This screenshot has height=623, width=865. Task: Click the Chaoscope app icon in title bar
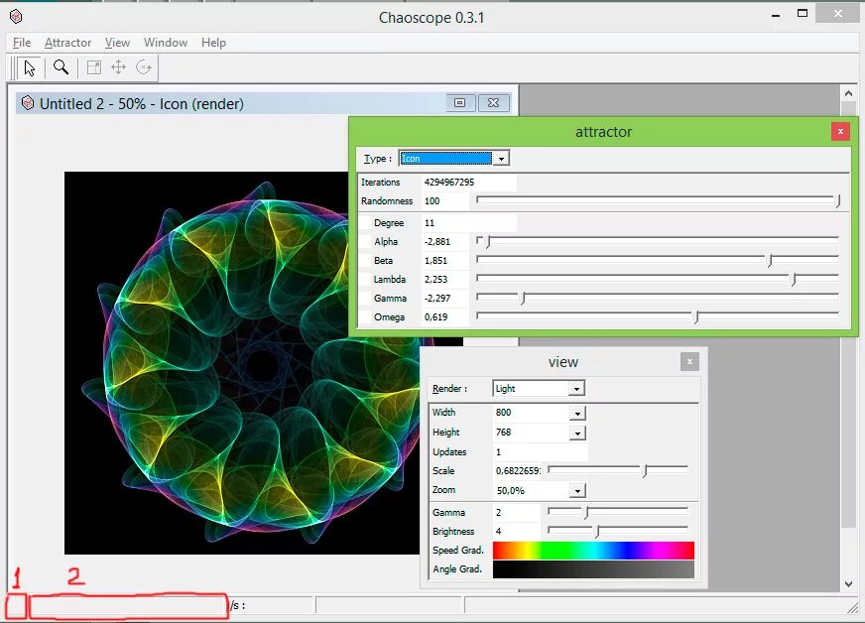pyautogui.click(x=16, y=17)
